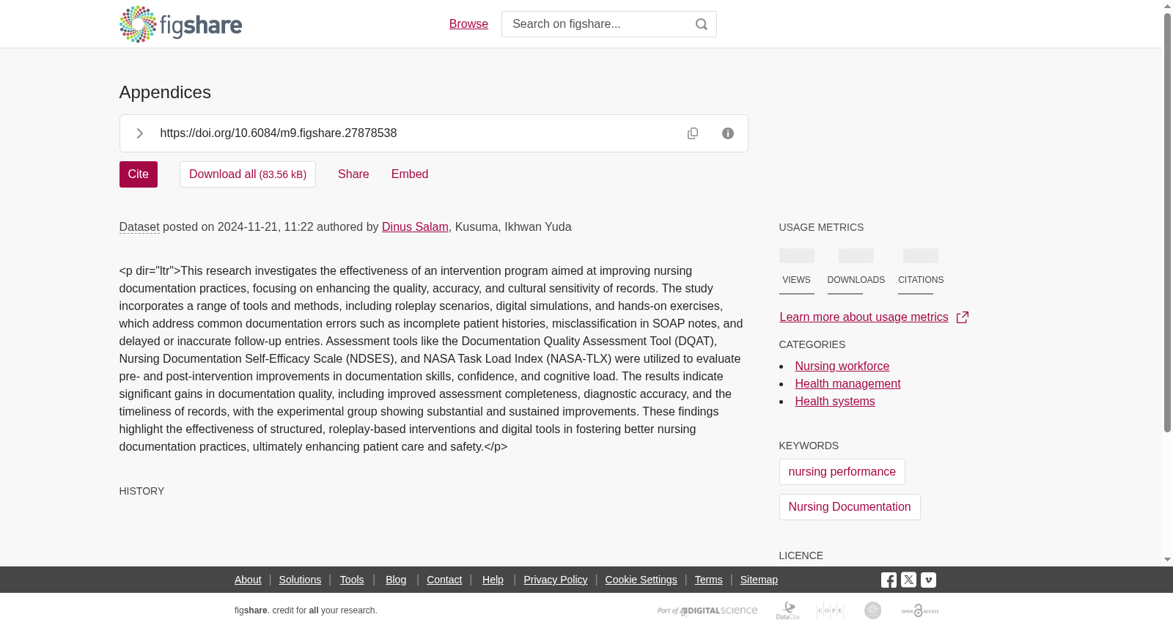Click the Open Access logo in footer
The width and height of the screenshot is (1173, 628).
click(920, 610)
